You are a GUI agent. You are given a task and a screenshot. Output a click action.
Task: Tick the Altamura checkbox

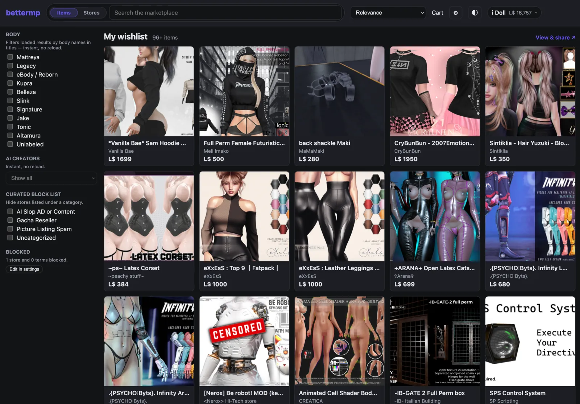[x=10, y=135]
